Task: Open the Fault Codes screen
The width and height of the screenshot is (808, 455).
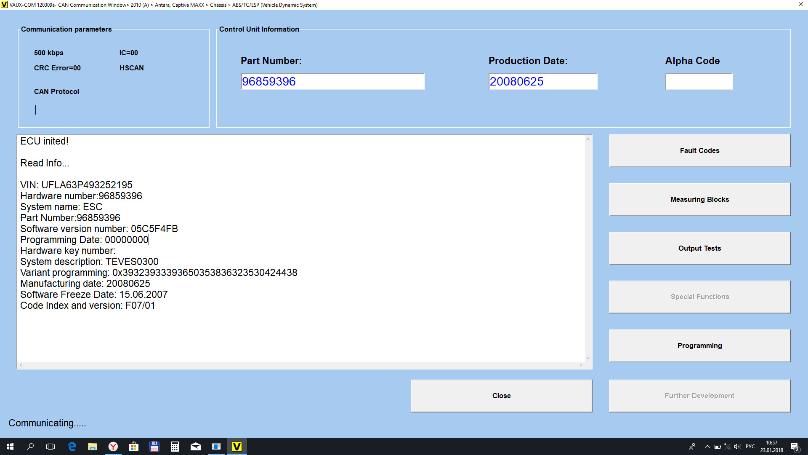Action: click(699, 150)
